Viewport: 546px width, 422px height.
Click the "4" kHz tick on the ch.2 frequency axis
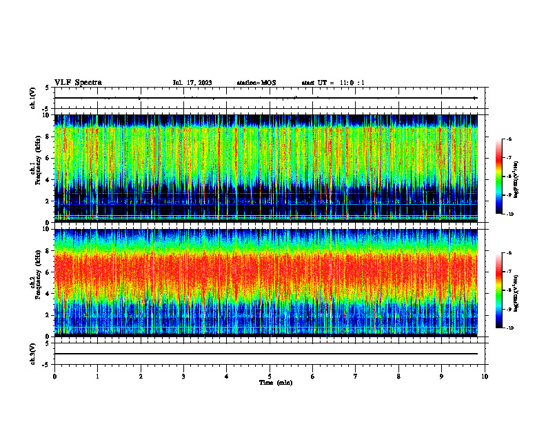[x=48, y=294]
